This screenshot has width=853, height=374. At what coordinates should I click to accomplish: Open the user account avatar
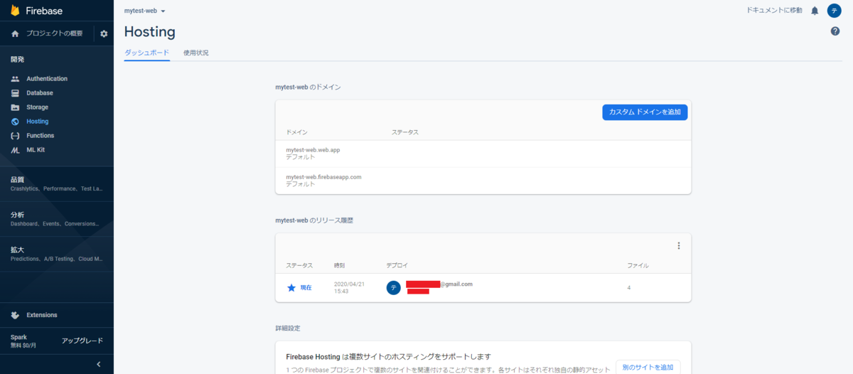click(x=834, y=11)
